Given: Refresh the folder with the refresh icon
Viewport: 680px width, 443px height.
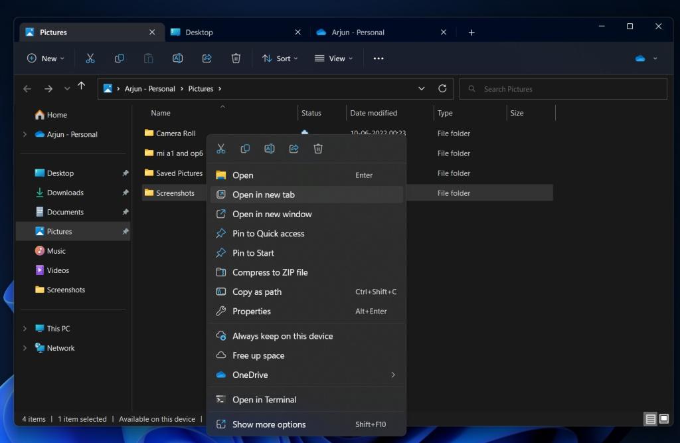Looking at the screenshot, I should click(443, 88).
